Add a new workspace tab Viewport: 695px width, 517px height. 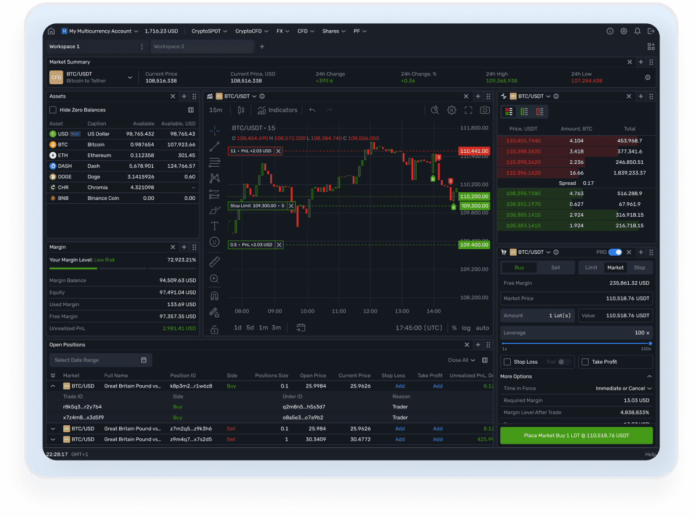point(262,46)
